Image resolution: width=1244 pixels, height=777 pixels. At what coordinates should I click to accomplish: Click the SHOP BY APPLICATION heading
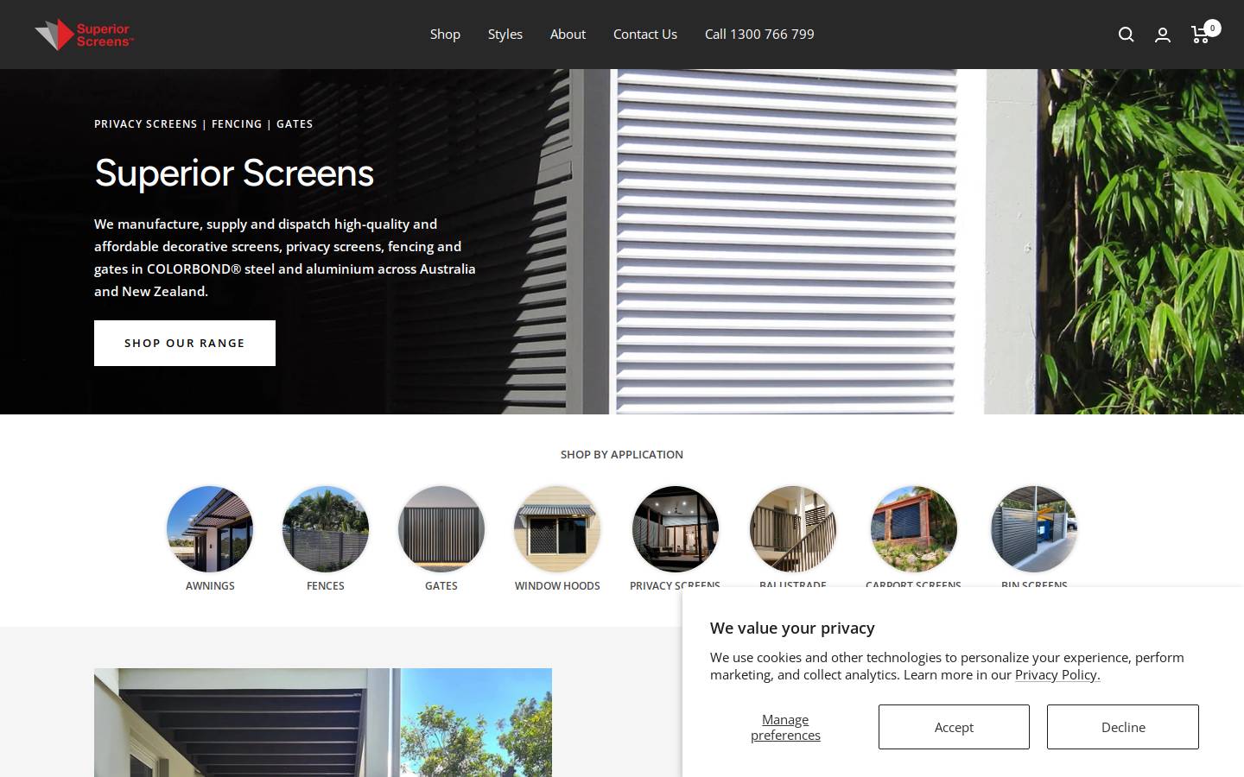tap(622, 454)
